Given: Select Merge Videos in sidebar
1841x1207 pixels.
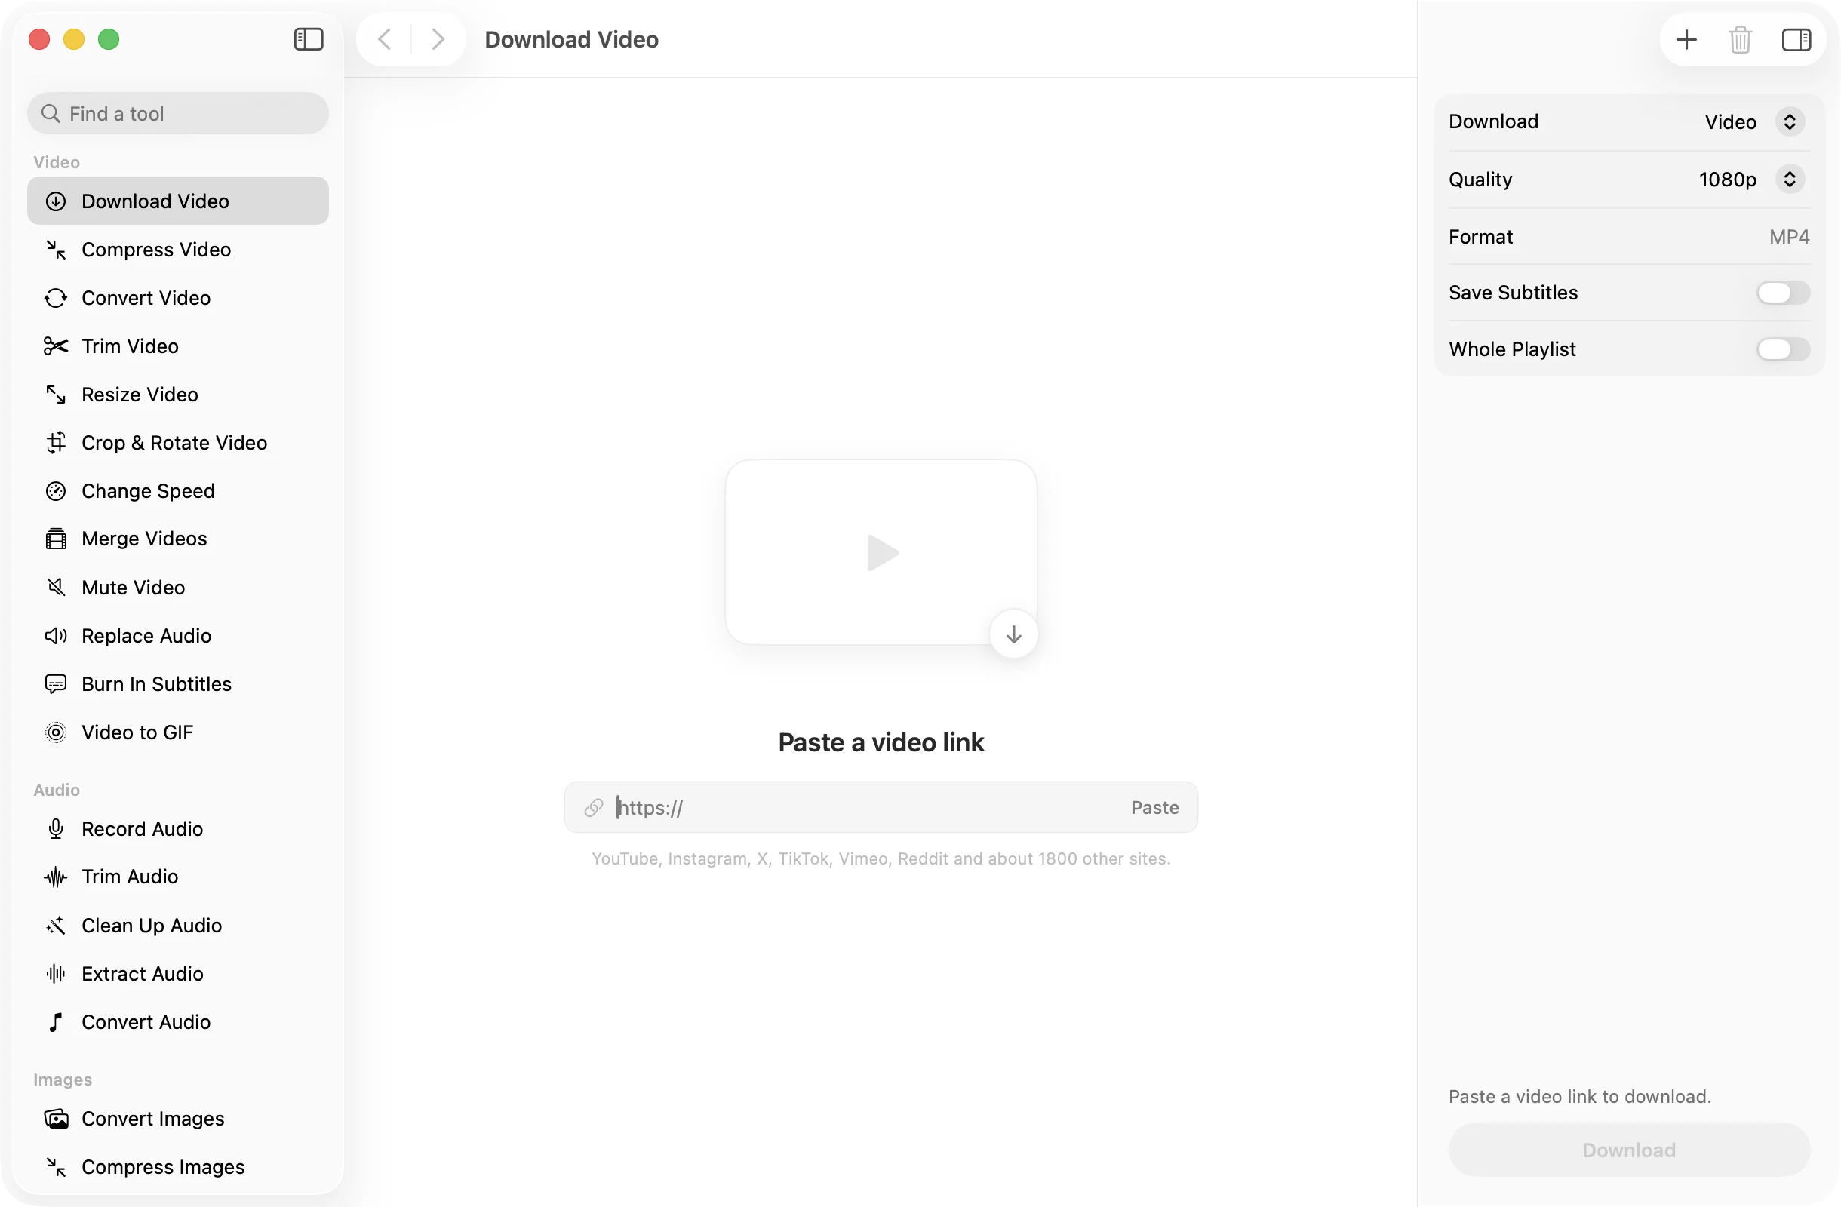Looking at the screenshot, I should pyautogui.click(x=177, y=539).
